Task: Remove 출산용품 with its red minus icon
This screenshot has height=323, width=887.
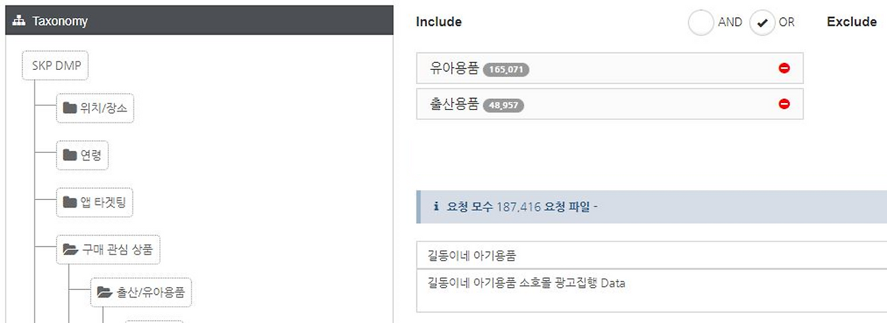Action: (x=784, y=104)
